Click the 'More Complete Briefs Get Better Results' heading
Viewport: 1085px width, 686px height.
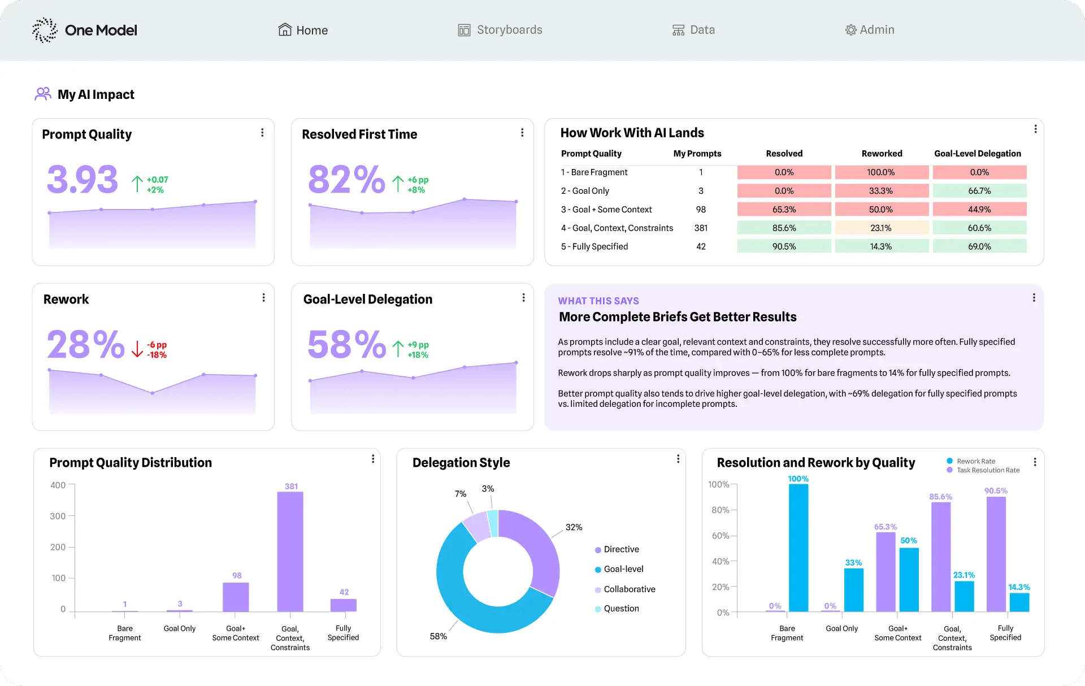tap(678, 317)
